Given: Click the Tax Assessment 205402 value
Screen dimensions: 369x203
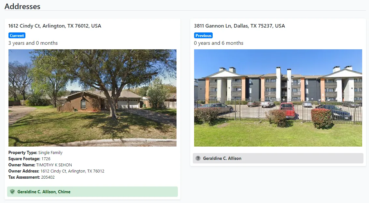Looking at the screenshot, I should [x=48, y=177].
